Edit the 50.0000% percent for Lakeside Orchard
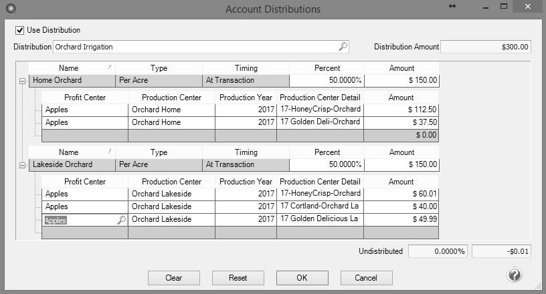546x294 pixels. pyautogui.click(x=327, y=165)
